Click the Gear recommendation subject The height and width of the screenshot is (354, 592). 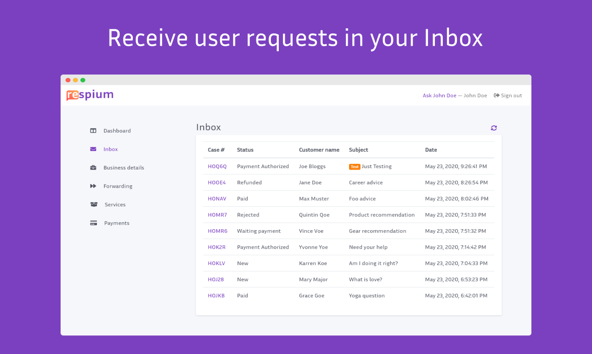[378, 231]
